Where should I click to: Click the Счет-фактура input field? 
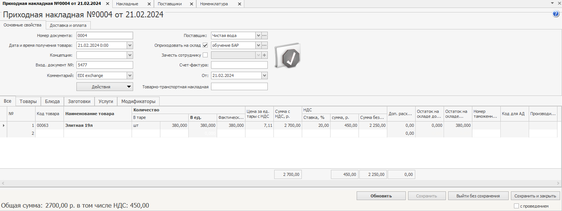[x=239, y=65]
